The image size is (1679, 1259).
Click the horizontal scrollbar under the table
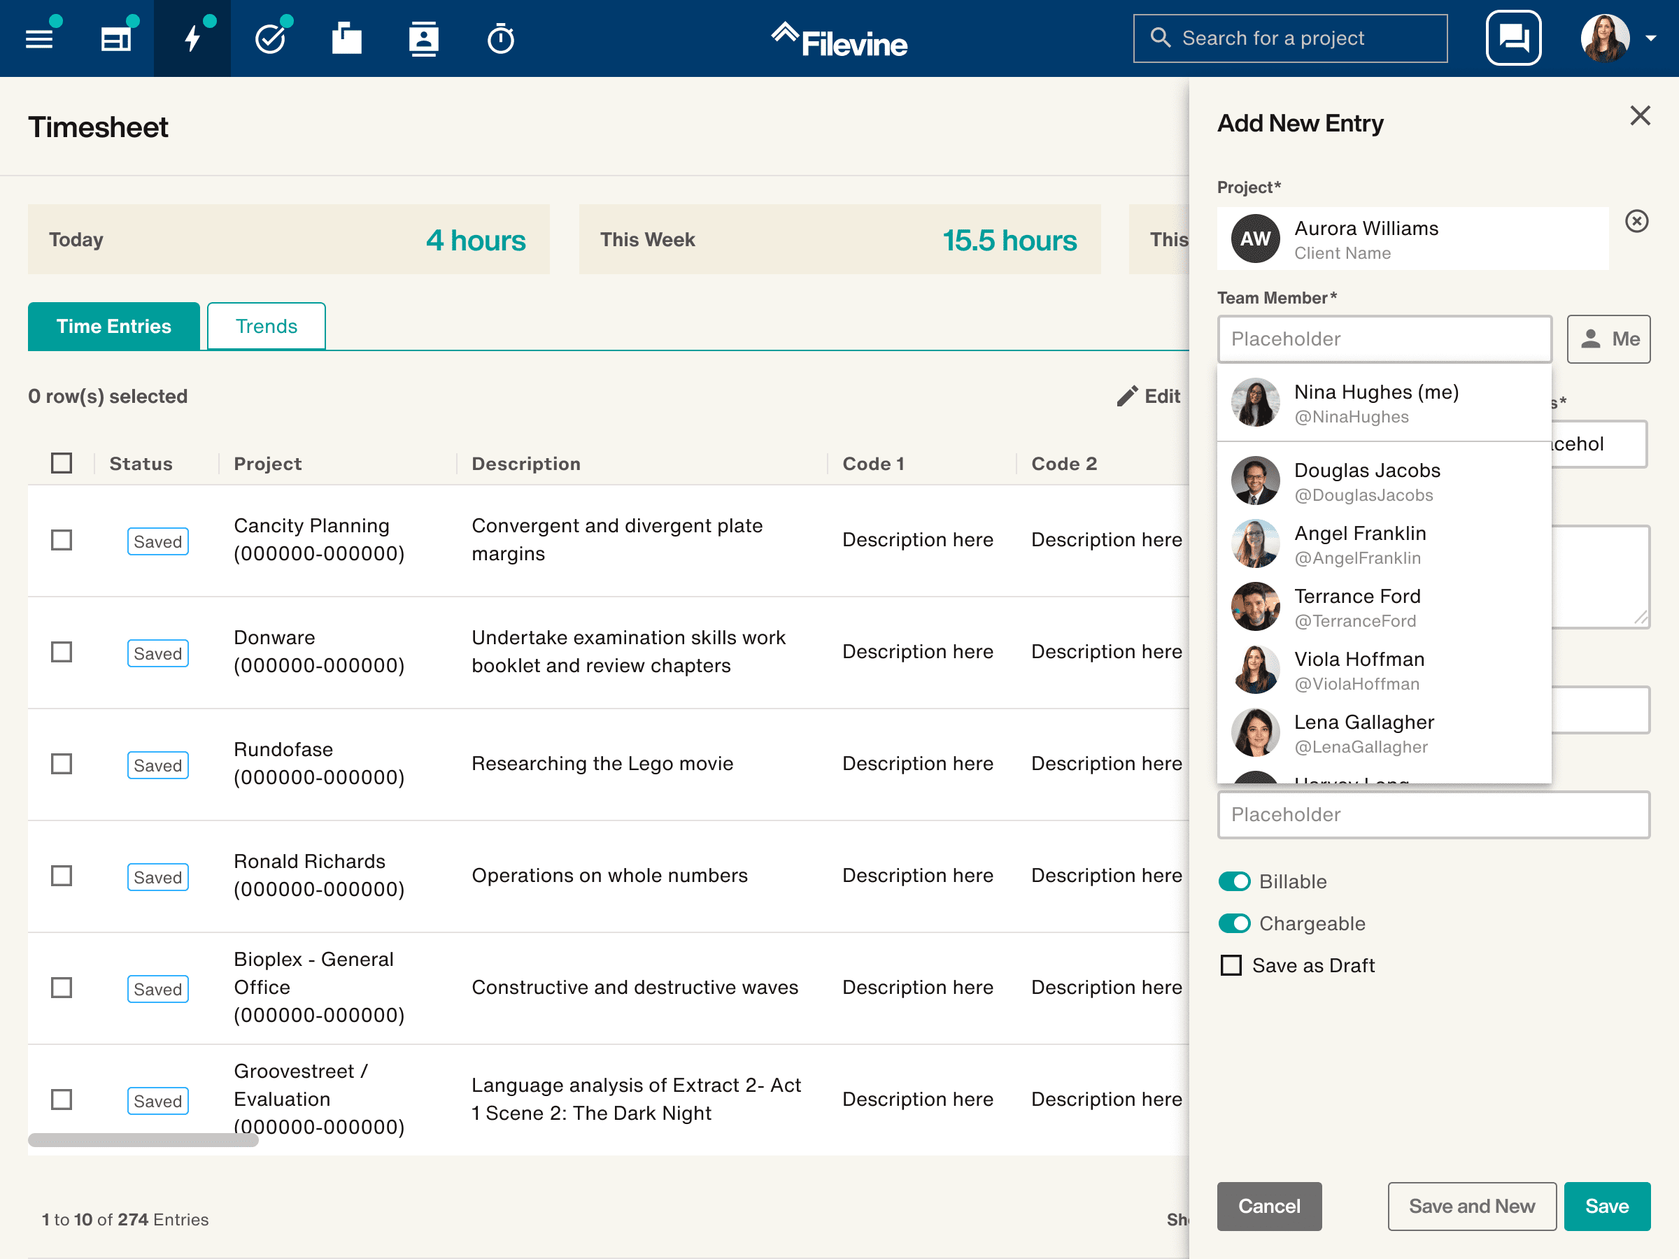[x=143, y=1140]
